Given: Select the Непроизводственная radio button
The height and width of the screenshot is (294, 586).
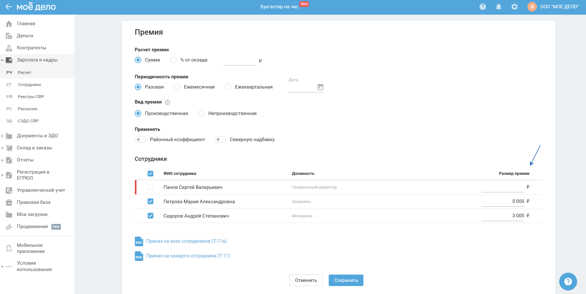Looking at the screenshot, I should pos(201,113).
